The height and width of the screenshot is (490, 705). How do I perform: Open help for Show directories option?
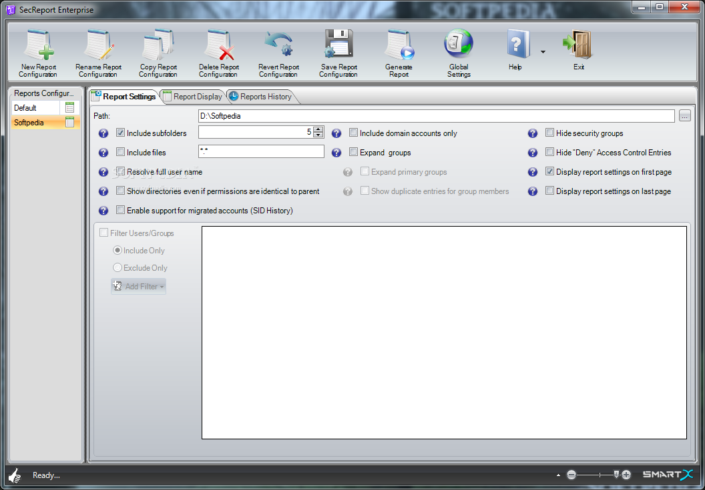103,191
